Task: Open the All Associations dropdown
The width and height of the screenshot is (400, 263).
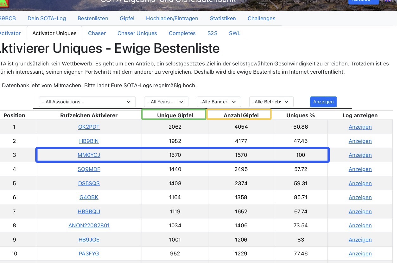Action: pos(87,102)
